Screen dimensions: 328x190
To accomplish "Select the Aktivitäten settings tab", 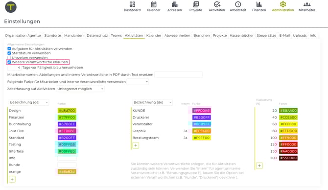I will pos(134,36).
